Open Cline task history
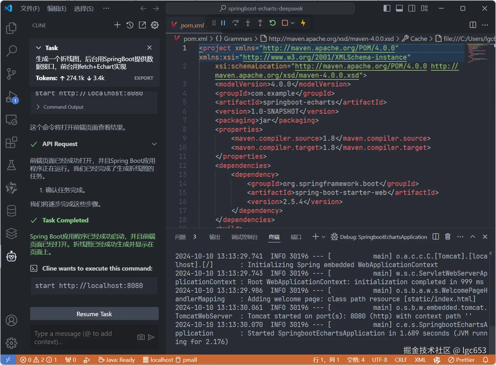The image size is (496, 365). pyautogui.click(x=130, y=25)
